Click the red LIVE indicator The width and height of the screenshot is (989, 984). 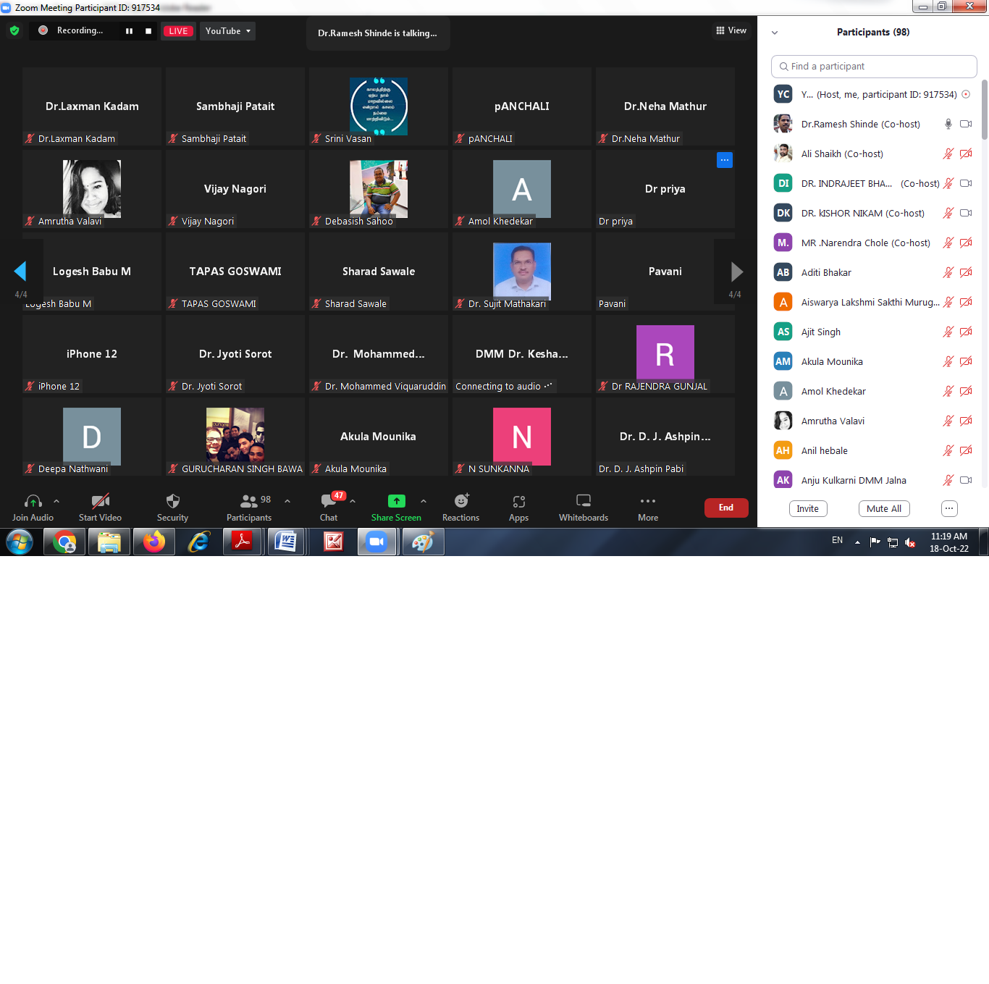point(178,31)
